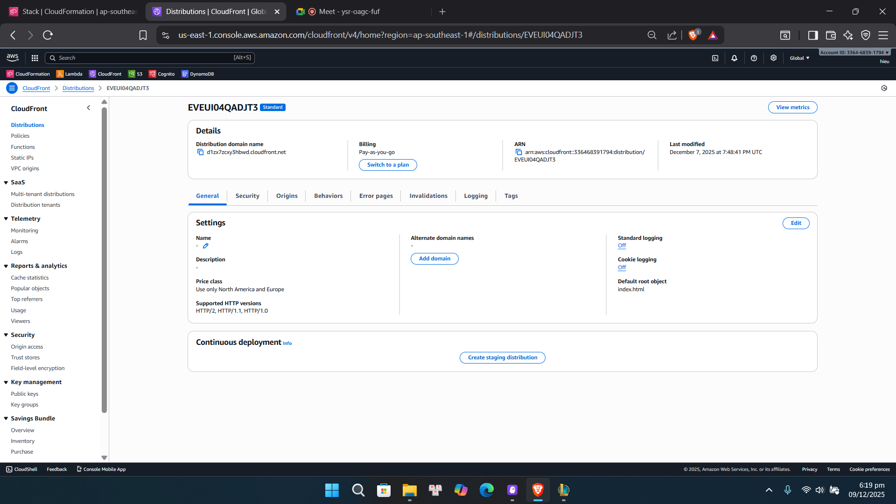Open the AWS services grid menu
The height and width of the screenshot is (504, 896).
tap(34, 58)
